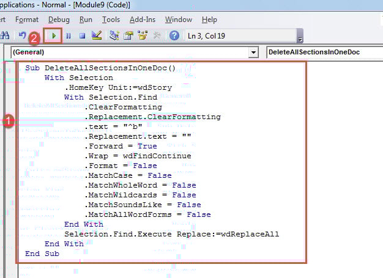Screen dimensions: 383x278
Task: Expand the (General) object dropdown arrow
Action: [253, 52]
